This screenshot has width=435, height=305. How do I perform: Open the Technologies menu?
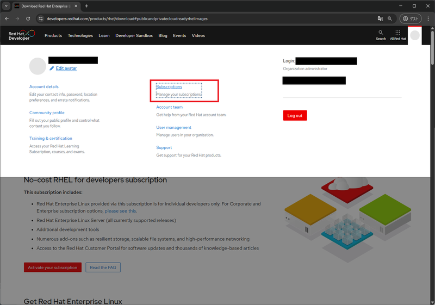point(80,35)
